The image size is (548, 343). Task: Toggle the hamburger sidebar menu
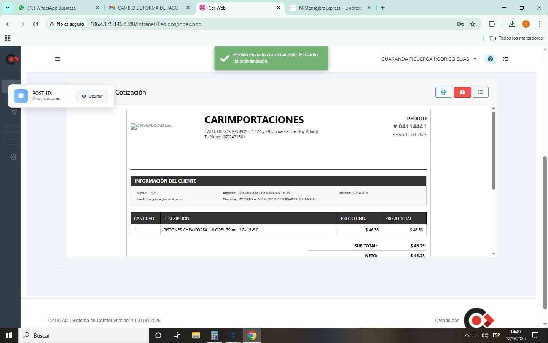click(x=57, y=59)
